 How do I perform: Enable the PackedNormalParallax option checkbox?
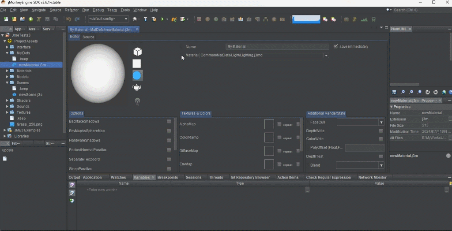[x=169, y=150]
